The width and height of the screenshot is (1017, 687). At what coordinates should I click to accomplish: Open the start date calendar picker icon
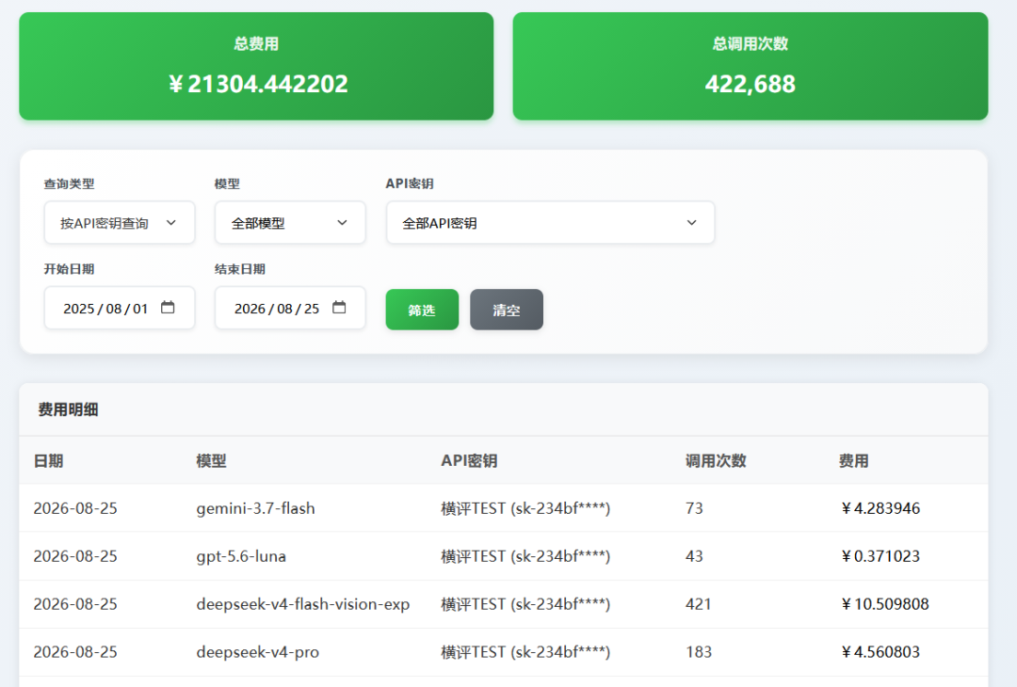tap(168, 307)
